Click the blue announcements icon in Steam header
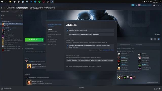This screenshot has width=162, height=91. [x=133, y=5]
